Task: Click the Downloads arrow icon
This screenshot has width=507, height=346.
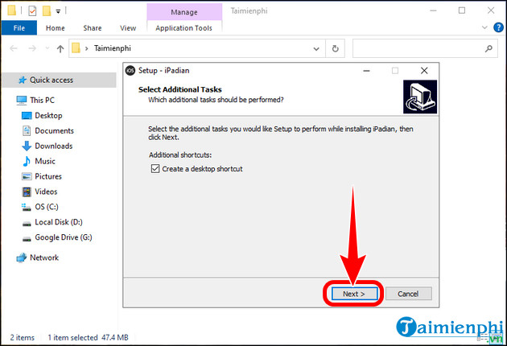Action: pyautogui.click(x=27, y=146)
